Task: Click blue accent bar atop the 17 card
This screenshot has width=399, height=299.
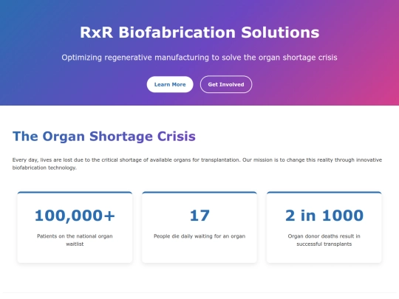Action: [x=199, y=193]
